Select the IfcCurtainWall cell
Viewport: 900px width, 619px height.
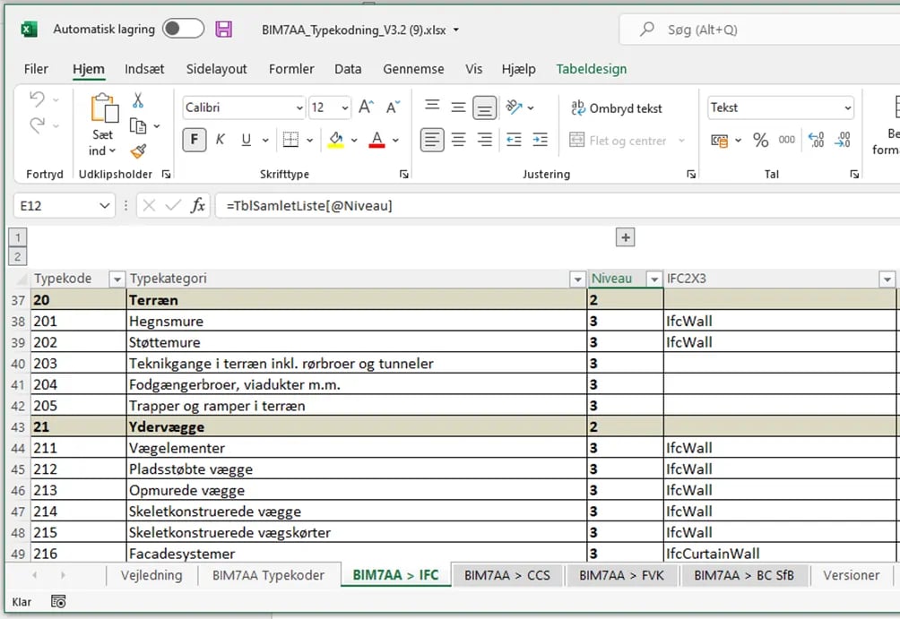pos(780,553)
